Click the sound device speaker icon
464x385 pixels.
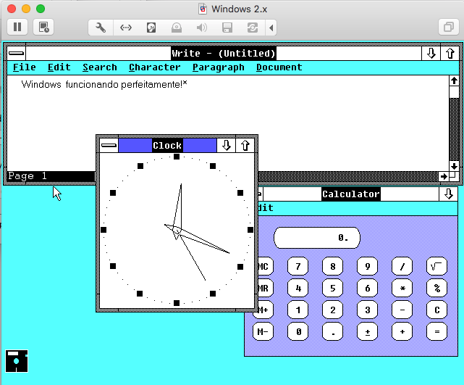point(202,28)
